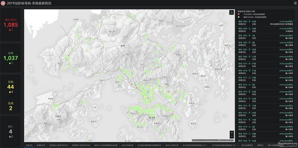
Task: Click the map home extent button
Action: click(x=231, y=12)
